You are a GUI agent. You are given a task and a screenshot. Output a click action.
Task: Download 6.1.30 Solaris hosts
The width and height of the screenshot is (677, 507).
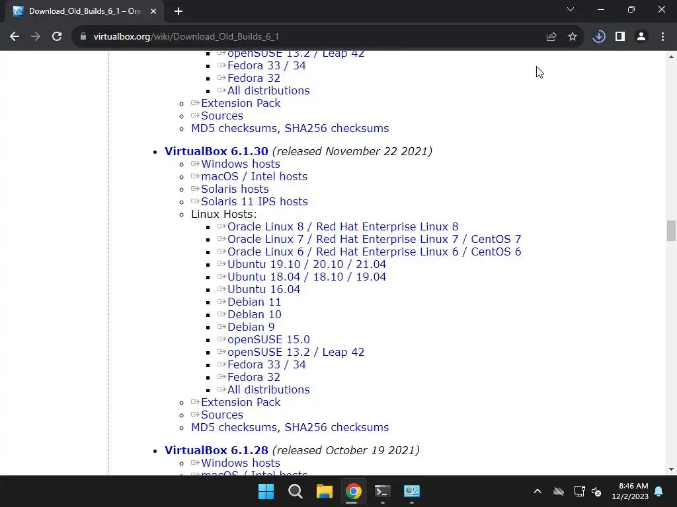point(235,189)
